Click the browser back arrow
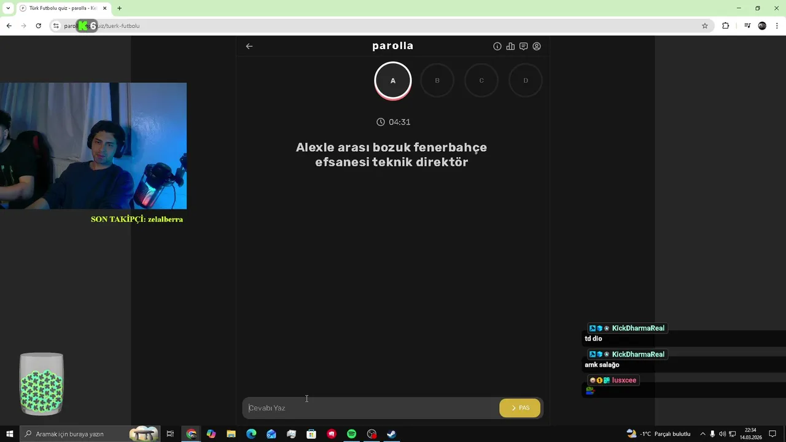The image size is (786, 442). coord(9,26)
